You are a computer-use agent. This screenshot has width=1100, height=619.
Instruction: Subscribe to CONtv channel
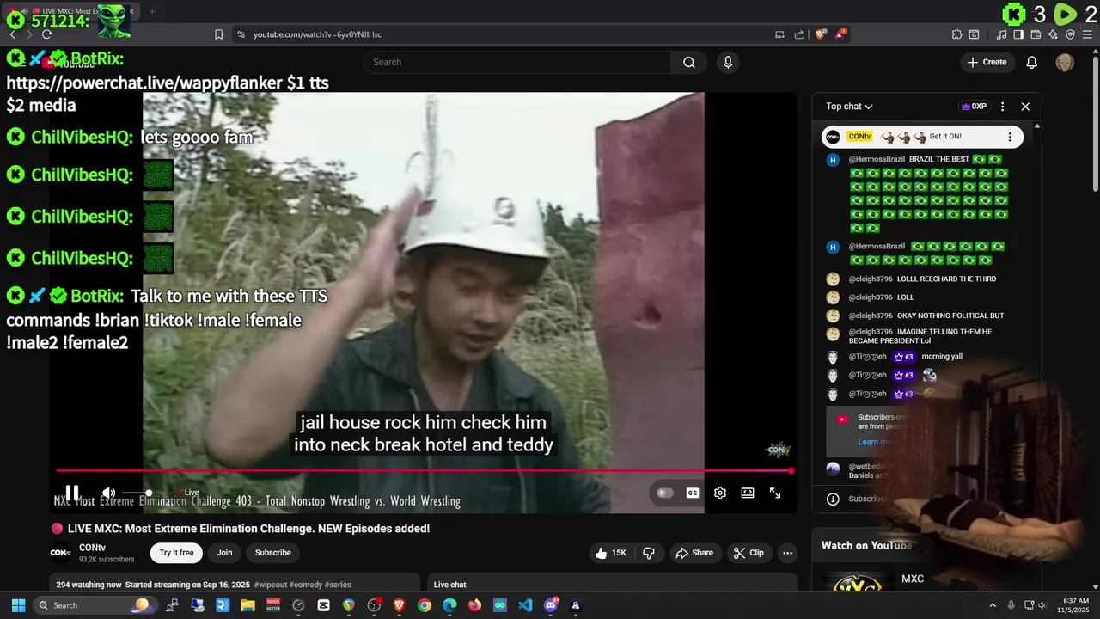click(273, 553)
